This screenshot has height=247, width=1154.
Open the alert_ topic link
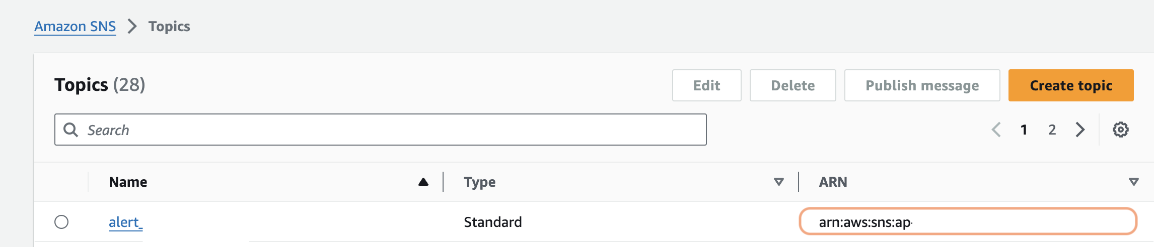click(125, 222)
